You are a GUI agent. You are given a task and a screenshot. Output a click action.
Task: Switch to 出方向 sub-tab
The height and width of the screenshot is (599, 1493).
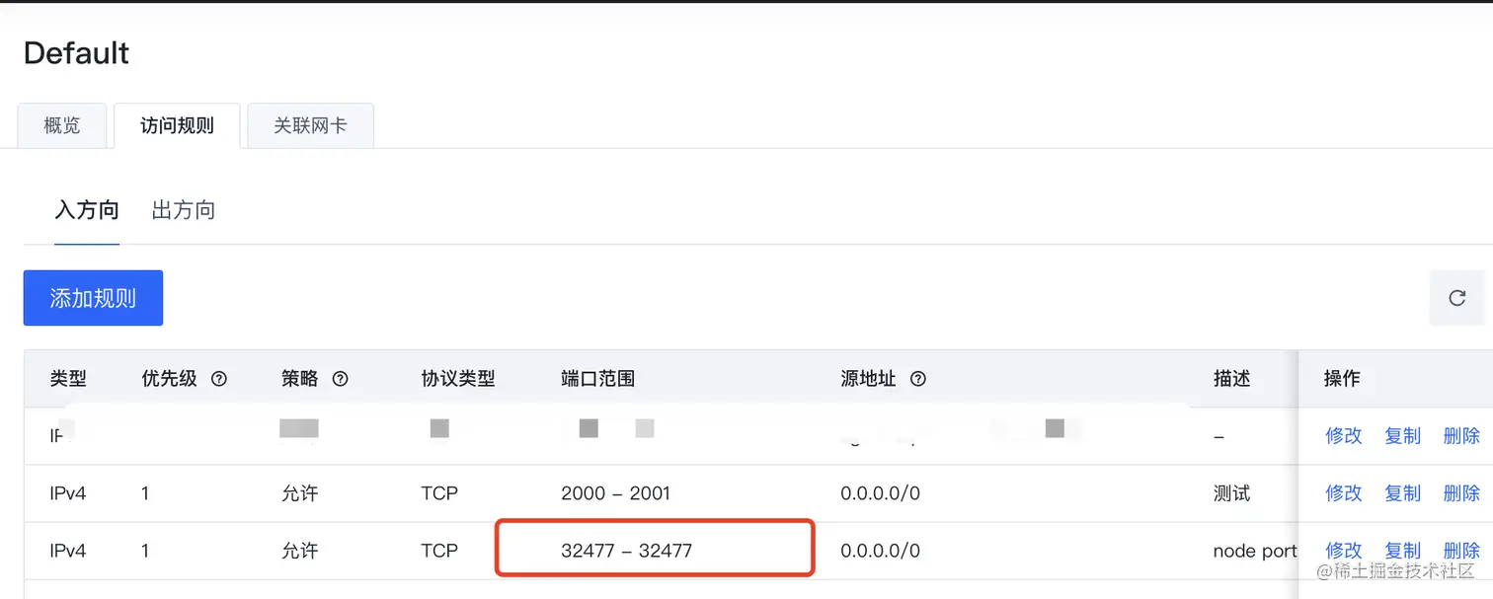coord(184,210)
